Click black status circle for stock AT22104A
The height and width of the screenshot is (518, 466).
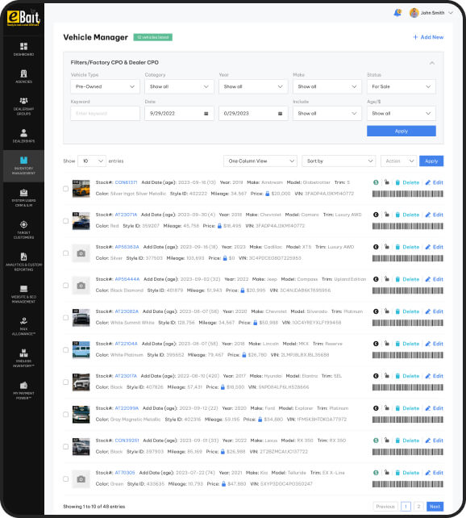click(376, 344)
